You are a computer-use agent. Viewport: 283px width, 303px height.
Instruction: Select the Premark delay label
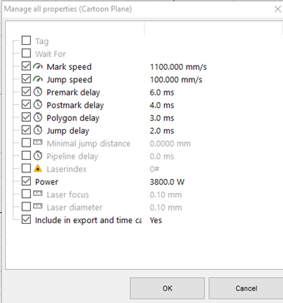pos(74,92)
